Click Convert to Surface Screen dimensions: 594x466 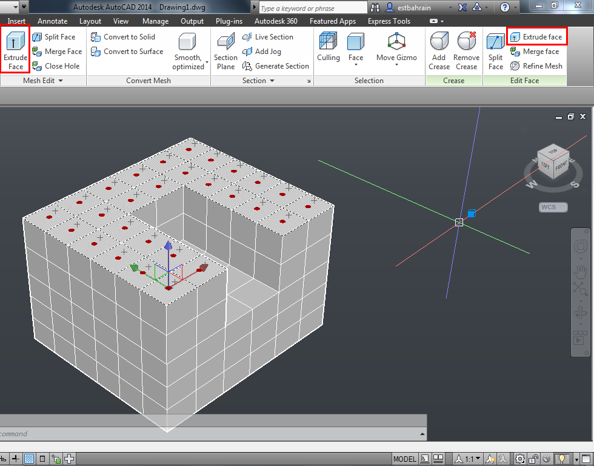(x=127, y=51)
